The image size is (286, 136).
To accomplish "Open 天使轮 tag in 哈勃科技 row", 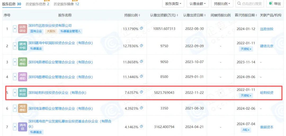I will 246,95.
